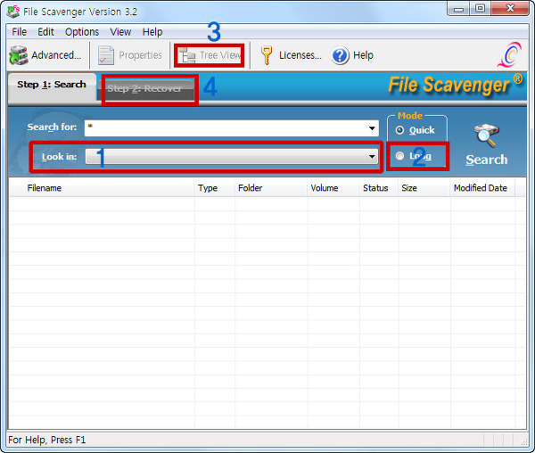This screenshot has height=453, width=535.
Task: Select Quick search mode
Action: point(415,130)
